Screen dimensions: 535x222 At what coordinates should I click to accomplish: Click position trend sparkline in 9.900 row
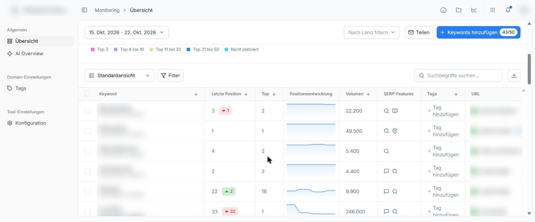311,191
